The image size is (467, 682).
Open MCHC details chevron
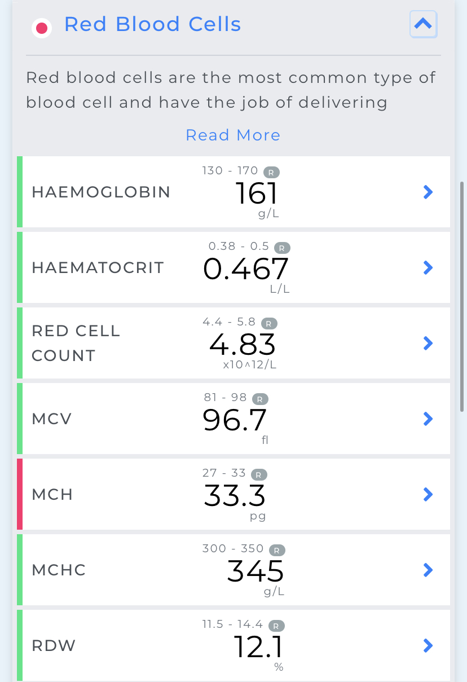coord(428,570)
